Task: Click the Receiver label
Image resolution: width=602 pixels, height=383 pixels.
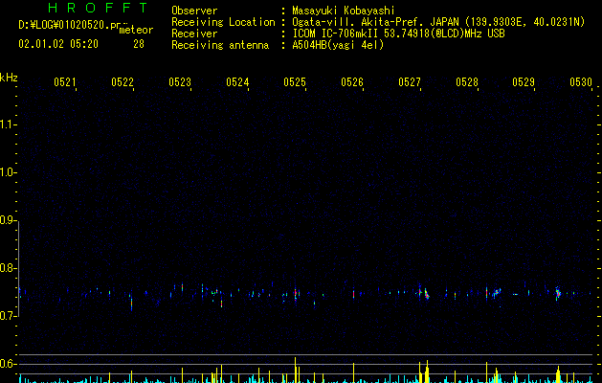Action: [x=194, y=34]
